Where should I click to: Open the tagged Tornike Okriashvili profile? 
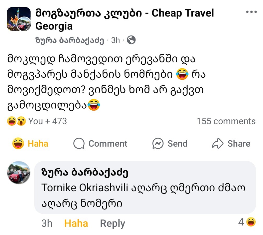(x=85, y=188)
